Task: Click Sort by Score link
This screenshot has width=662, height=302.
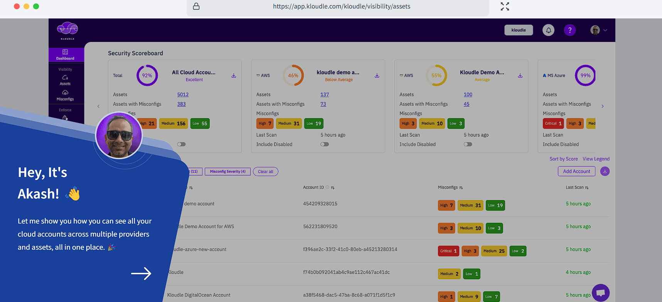Action: coord(563,159)
